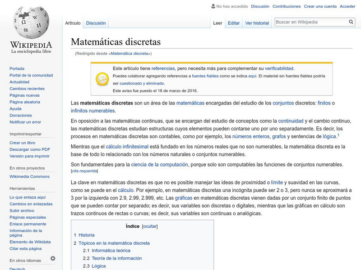Click the magnifying glass search icon

(x=351, y=21)
